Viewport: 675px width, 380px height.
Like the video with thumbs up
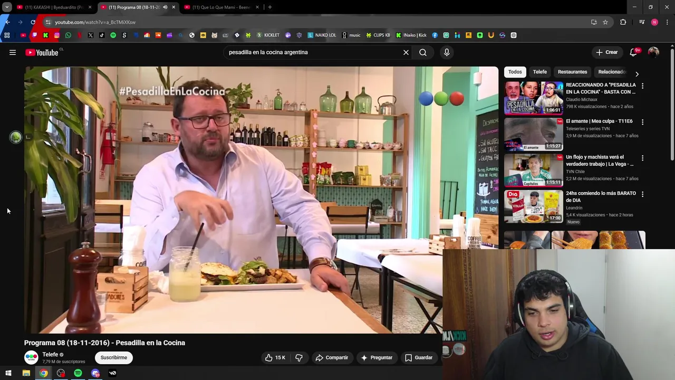tap(275, 357)
